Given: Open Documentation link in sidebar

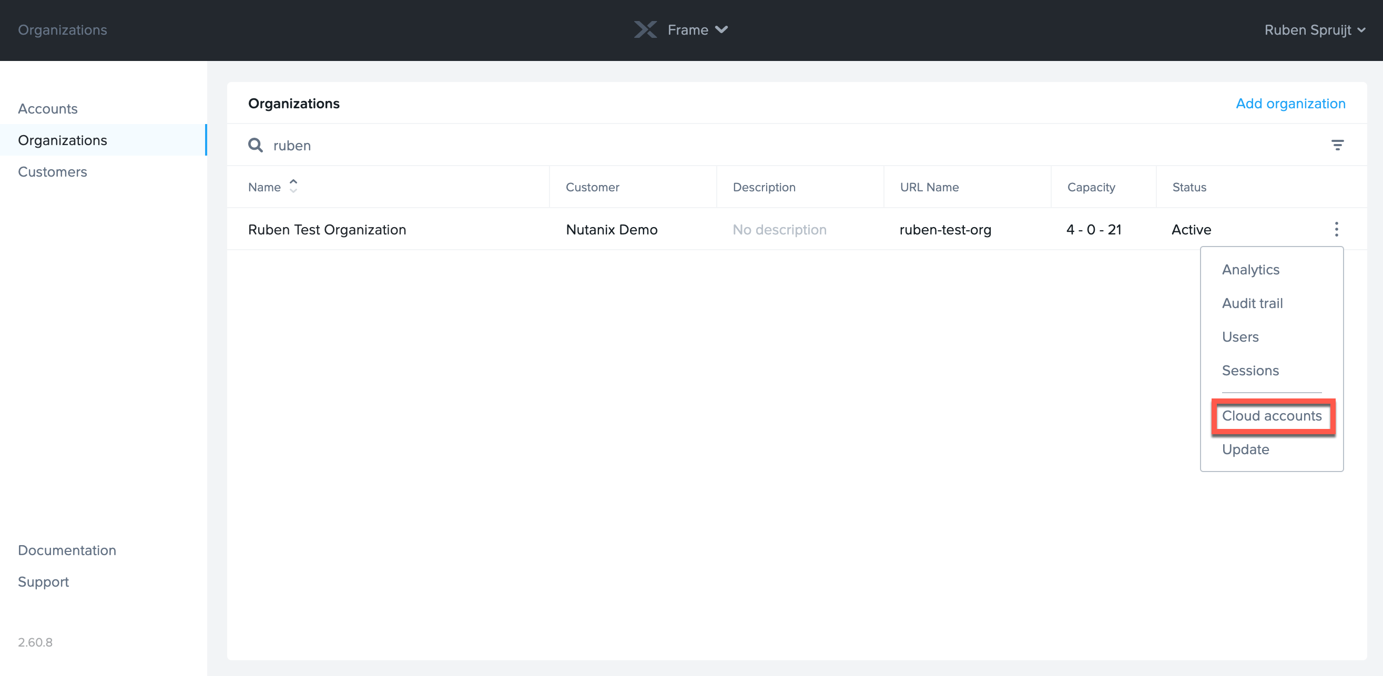Looking at the screenshot, I should pyautogui.click(x=67, y=550).
